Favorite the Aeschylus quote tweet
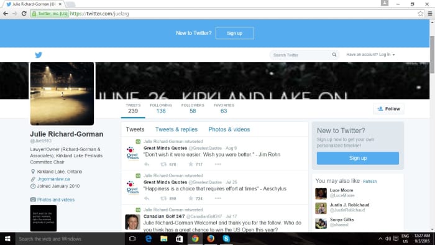The image size is (435, 245). 191,198
